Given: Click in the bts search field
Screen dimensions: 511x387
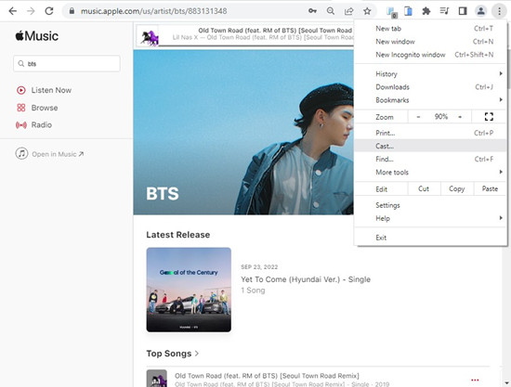Looking at the screenshot, I should pyautogui.click(x=67, y=63).
